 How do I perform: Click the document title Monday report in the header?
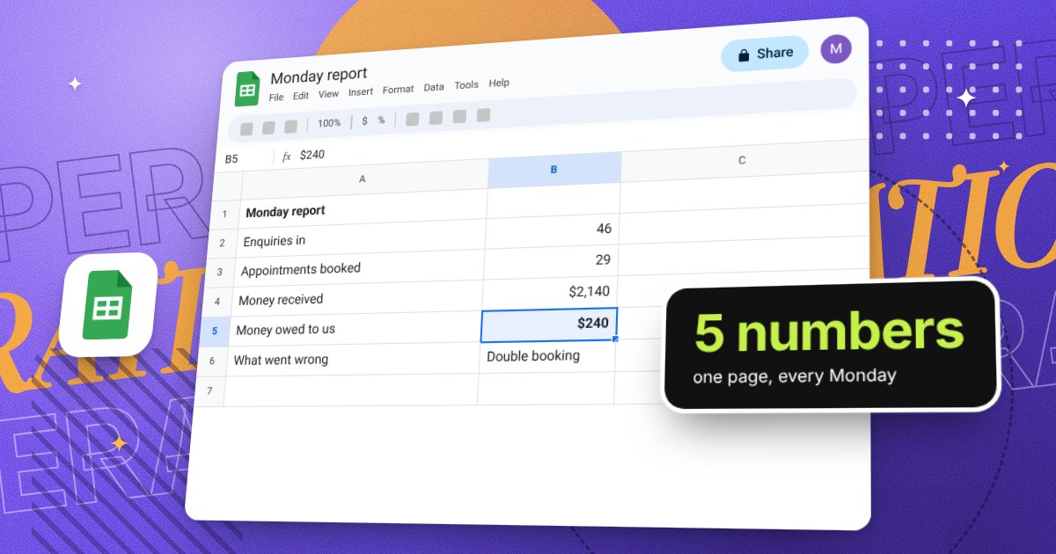(x=319, y=76)
